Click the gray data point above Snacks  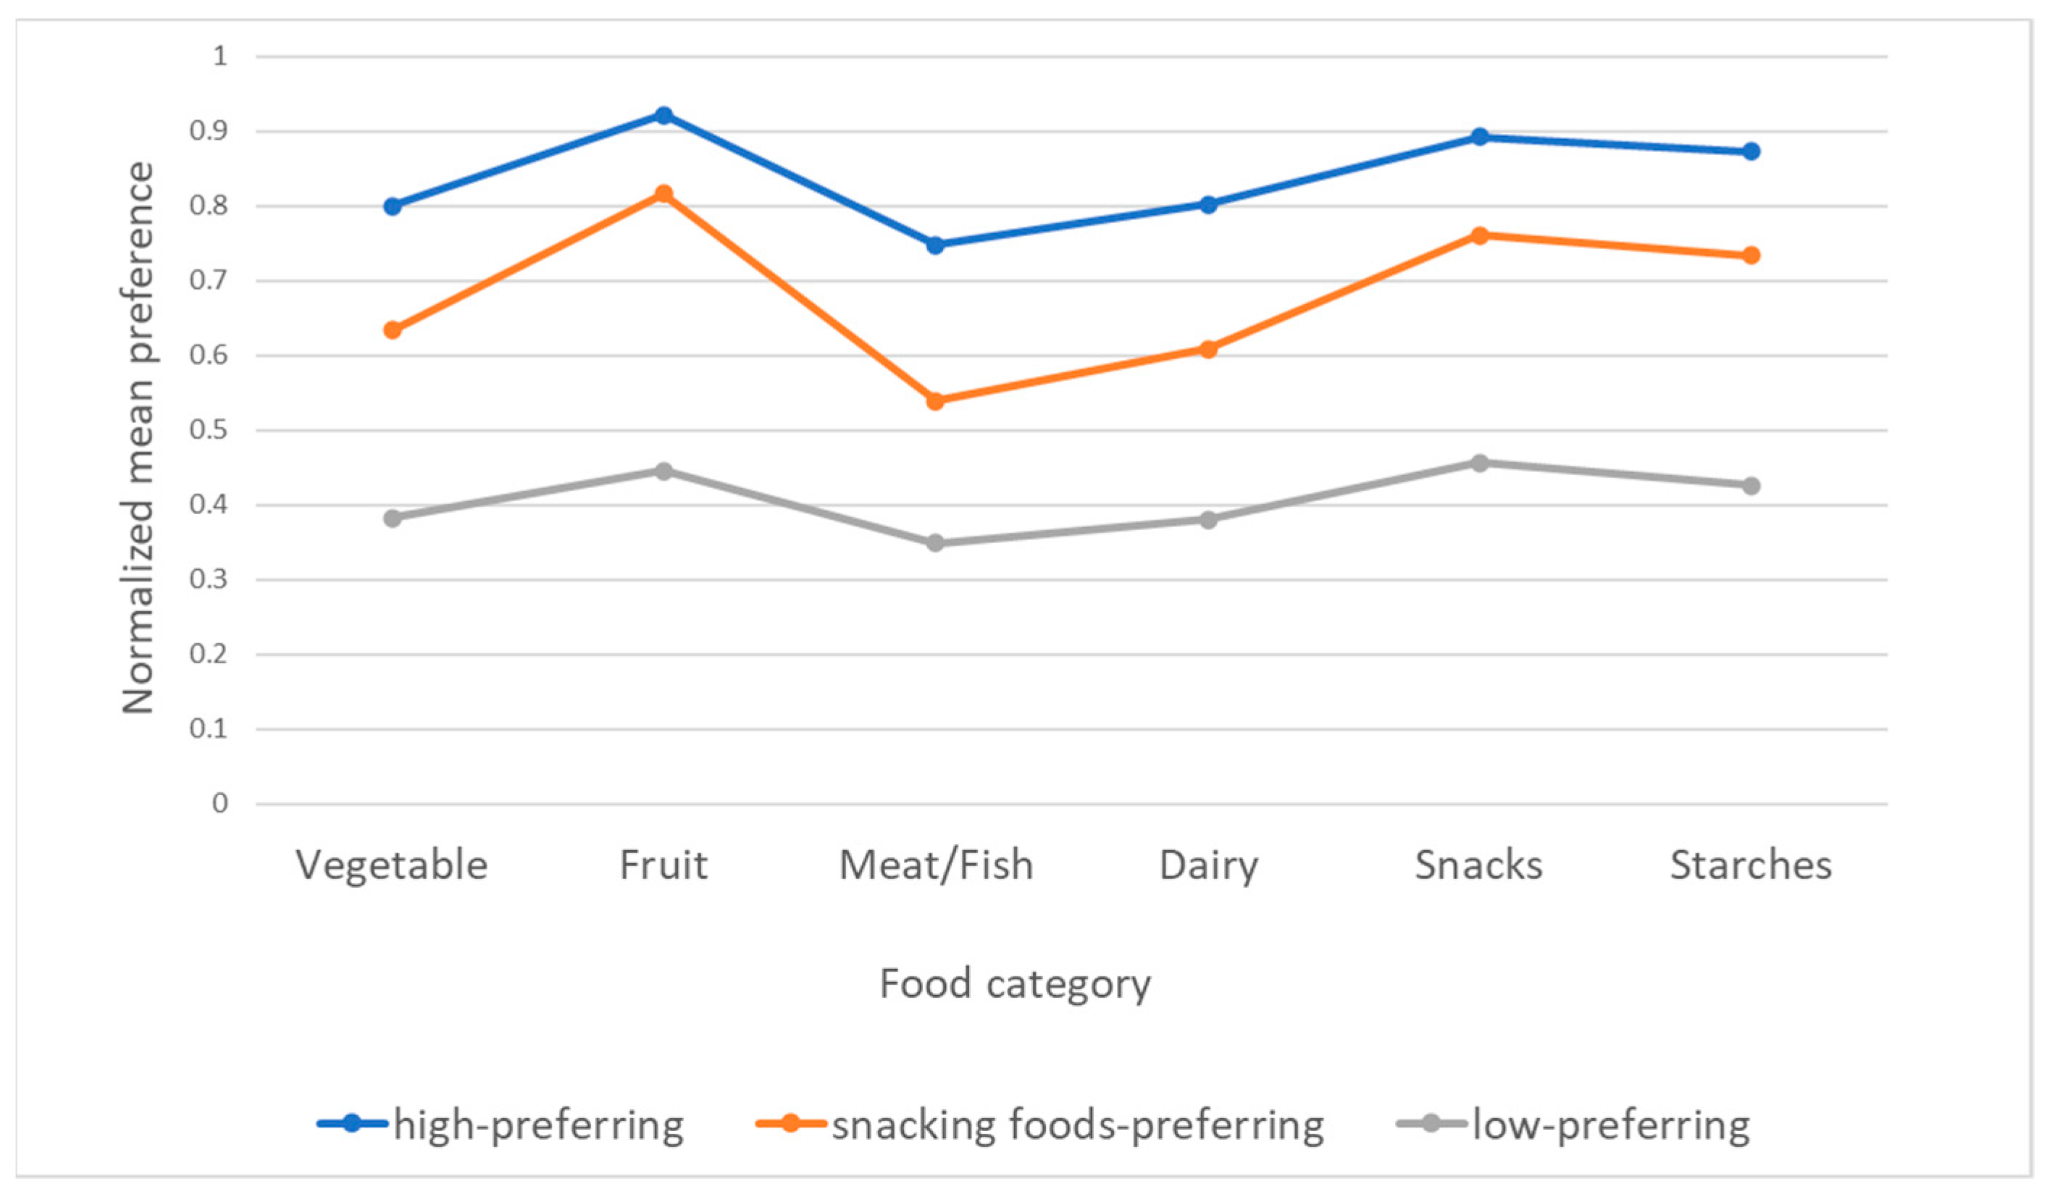pos(1480,463)
